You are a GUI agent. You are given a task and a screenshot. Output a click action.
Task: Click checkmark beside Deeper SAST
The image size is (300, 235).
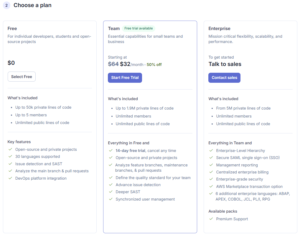pos(111,192)
